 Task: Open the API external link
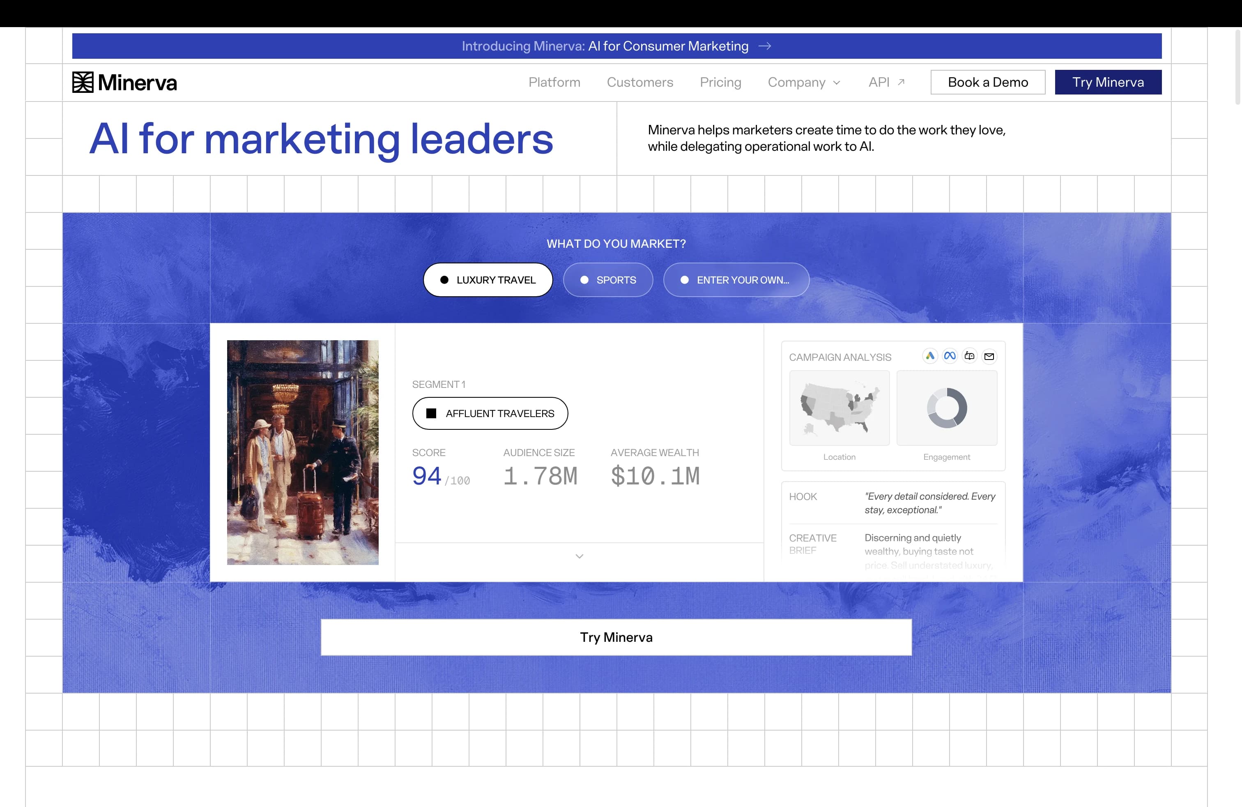coord(887,83)
